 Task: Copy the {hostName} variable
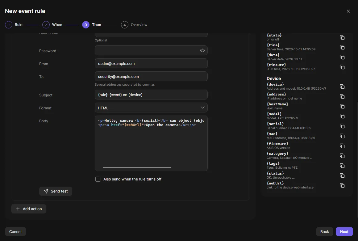[x=342, y=106]
